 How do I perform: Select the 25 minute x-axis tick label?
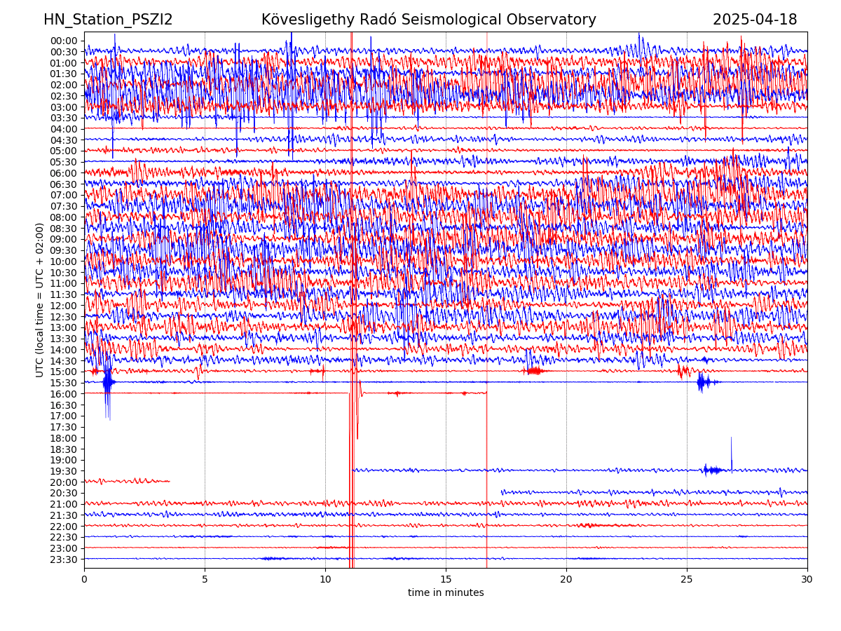(687, 580)
